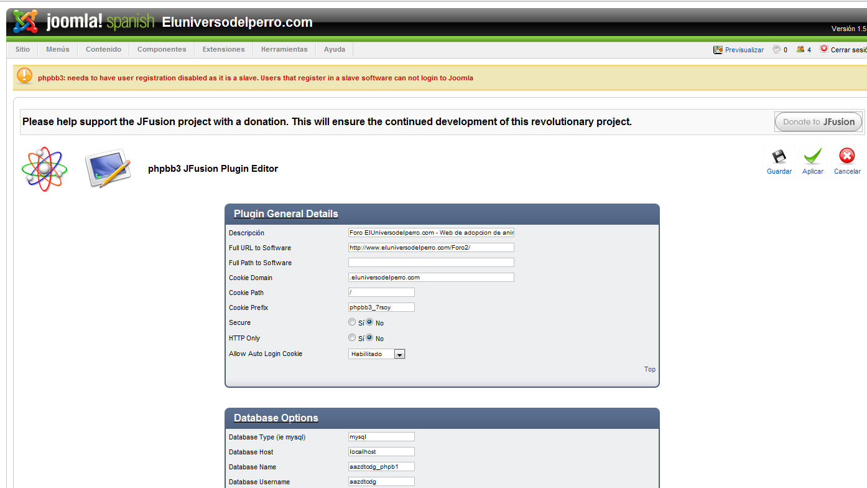Click the JFusion atom logo icon
The height and width of the screenshot is (488, 867).
[44, 169]
